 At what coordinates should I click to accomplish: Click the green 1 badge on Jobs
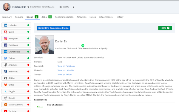(x=50, y=17)
